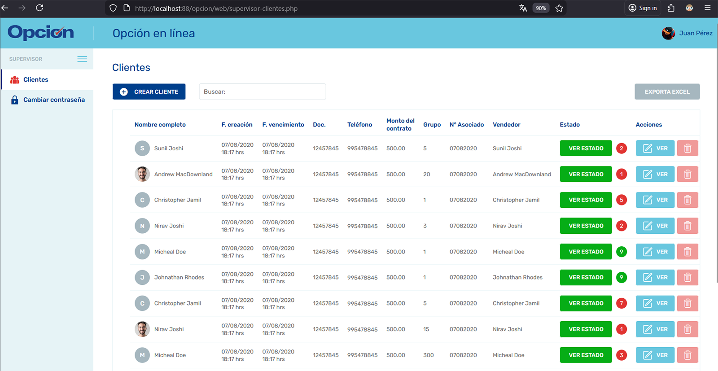Go to Cambiar contraseña menu item
This screenshot has width=718, height=371.
pyautogui.click(x=54, y=100)
